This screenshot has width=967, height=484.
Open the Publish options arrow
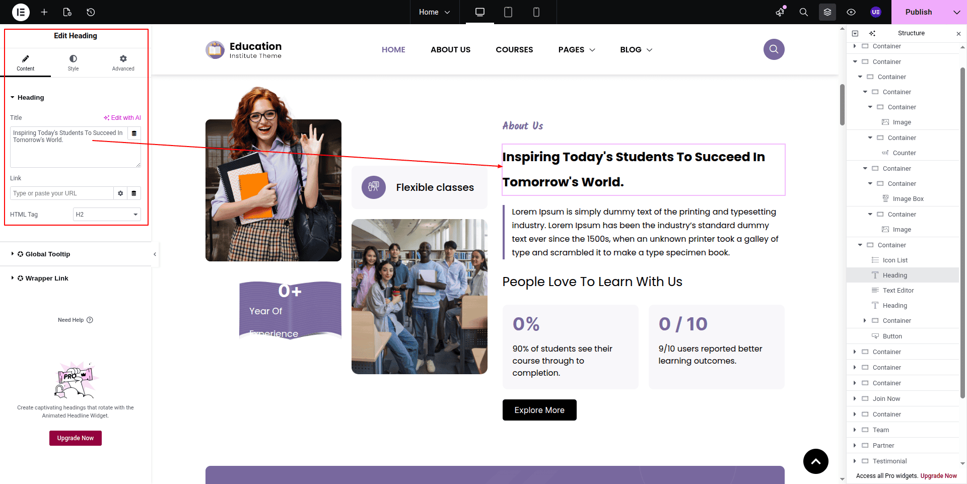pyautogui.click(x=956, y=12)
